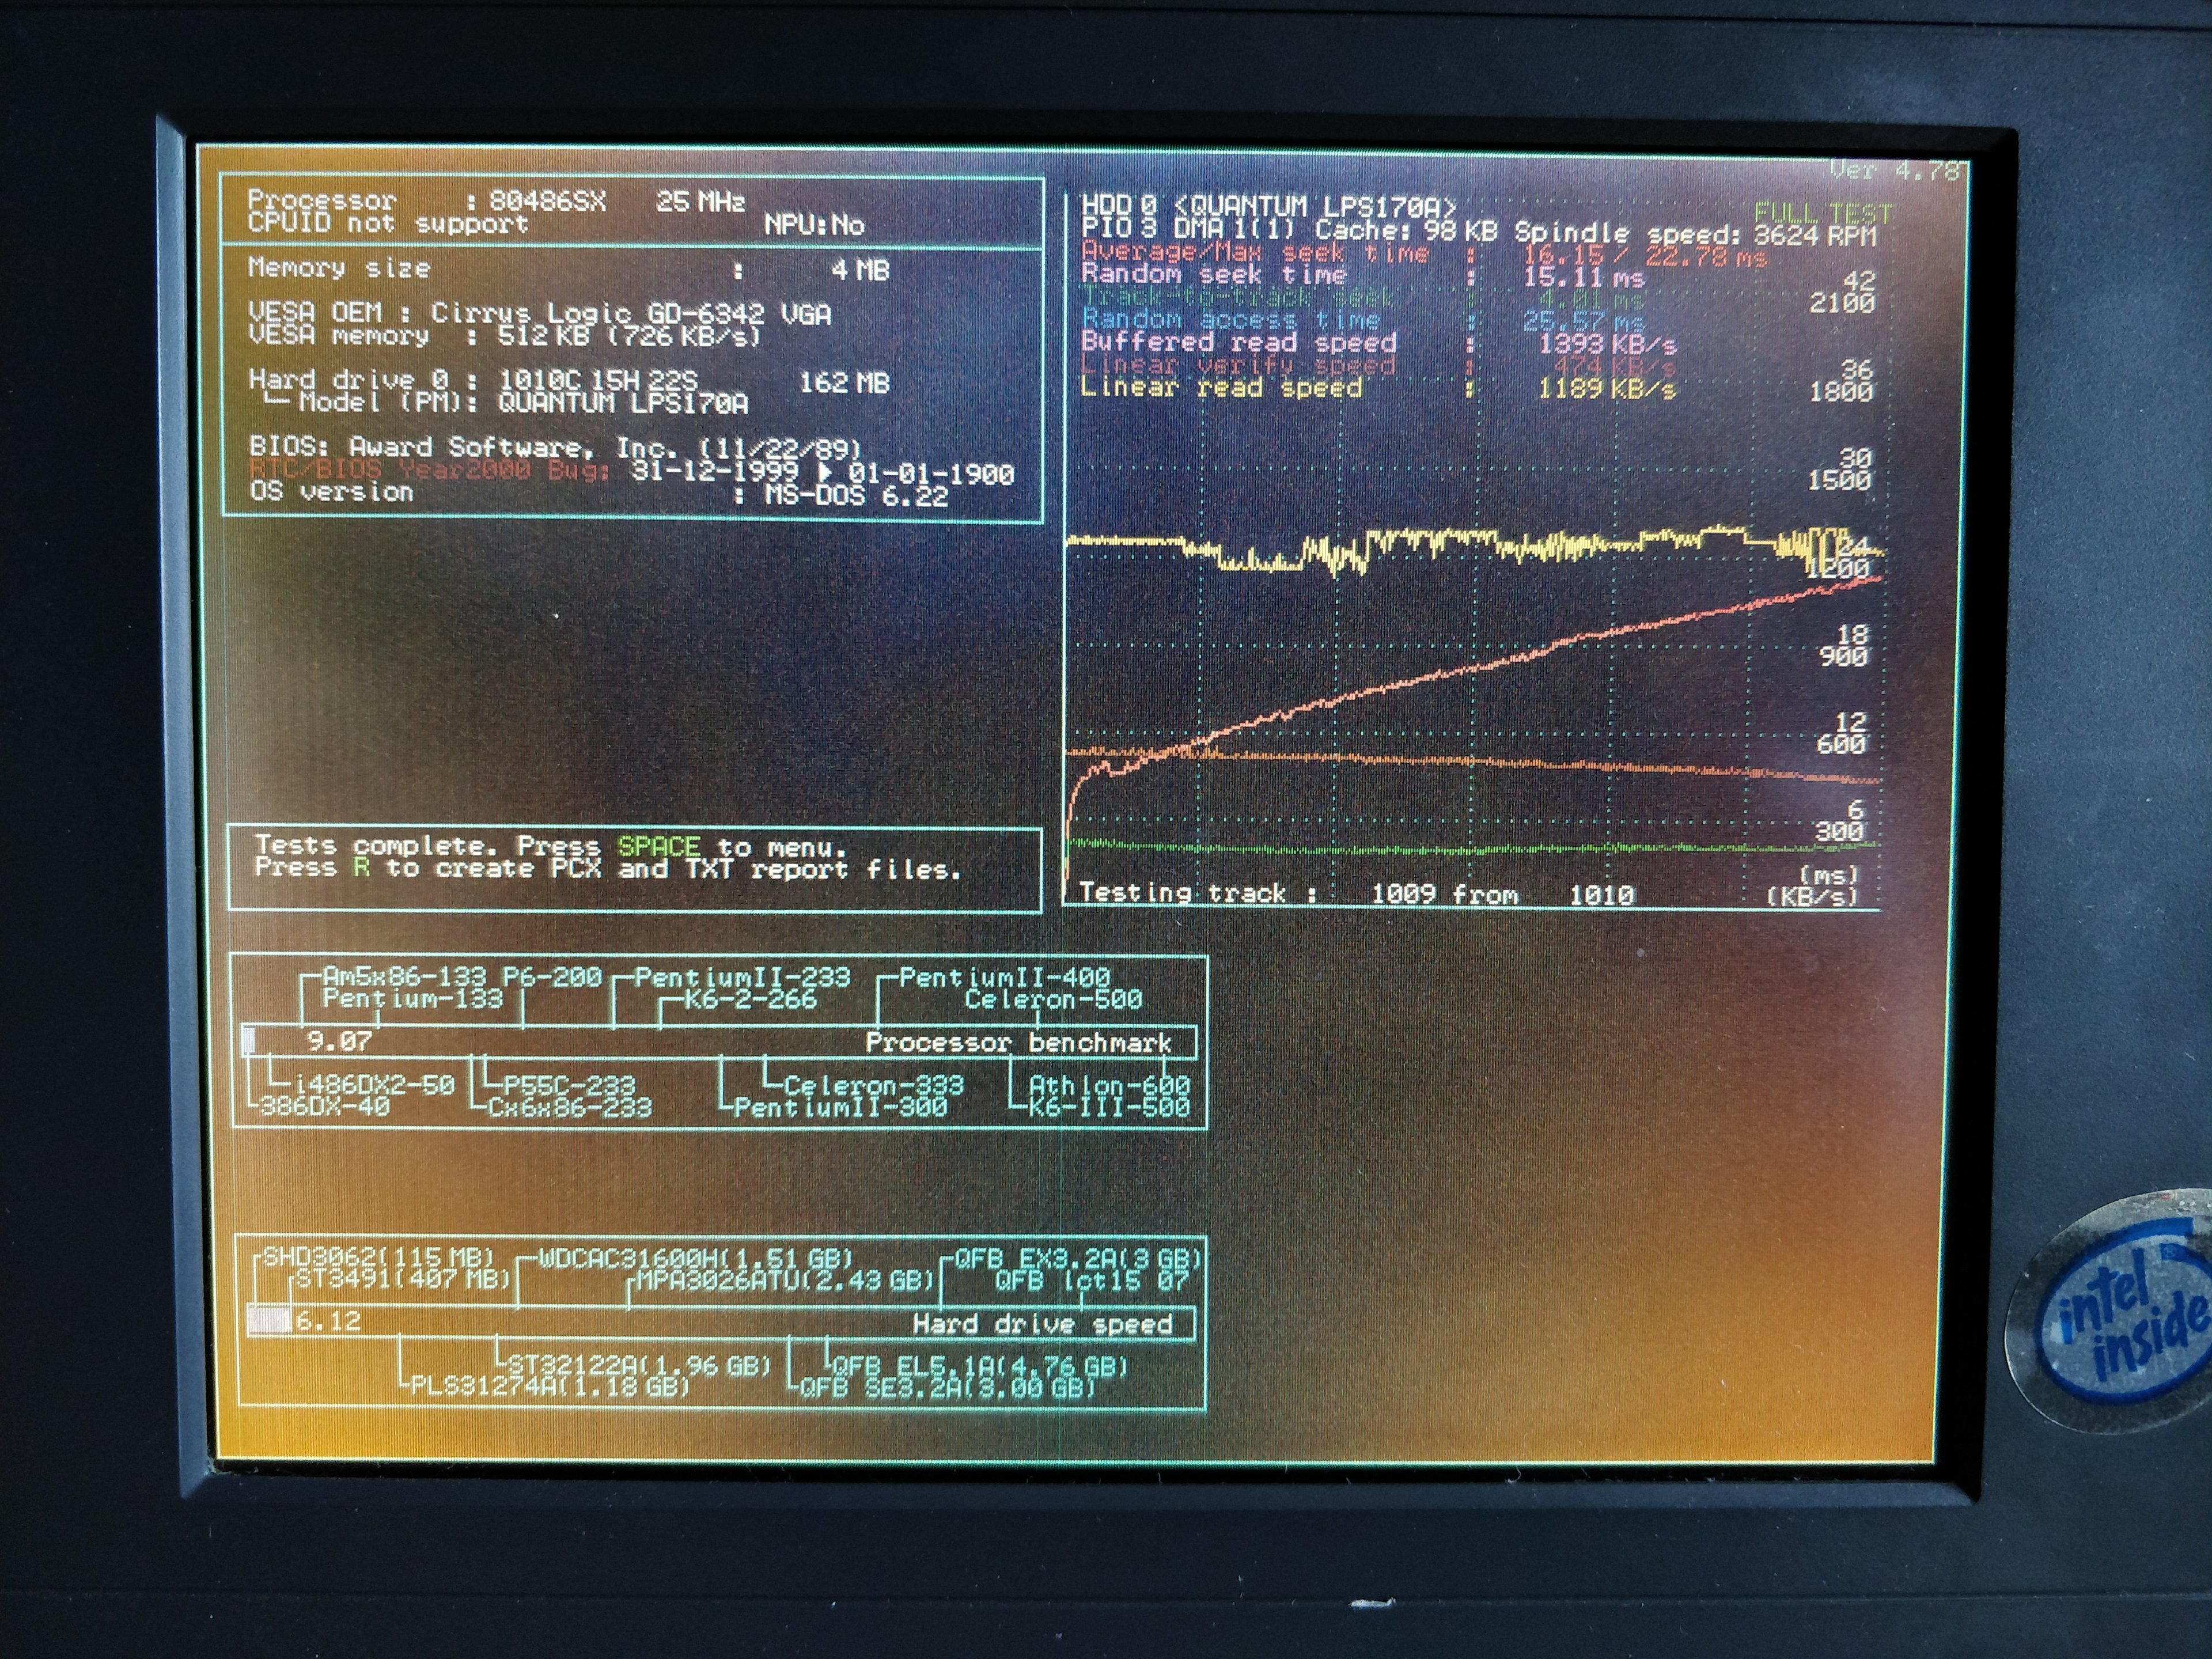Click the QFB EL5.1A (4.76 GB) drive label
This screenshot has width=2212, height=1659.
click(x=979, y=1366)
